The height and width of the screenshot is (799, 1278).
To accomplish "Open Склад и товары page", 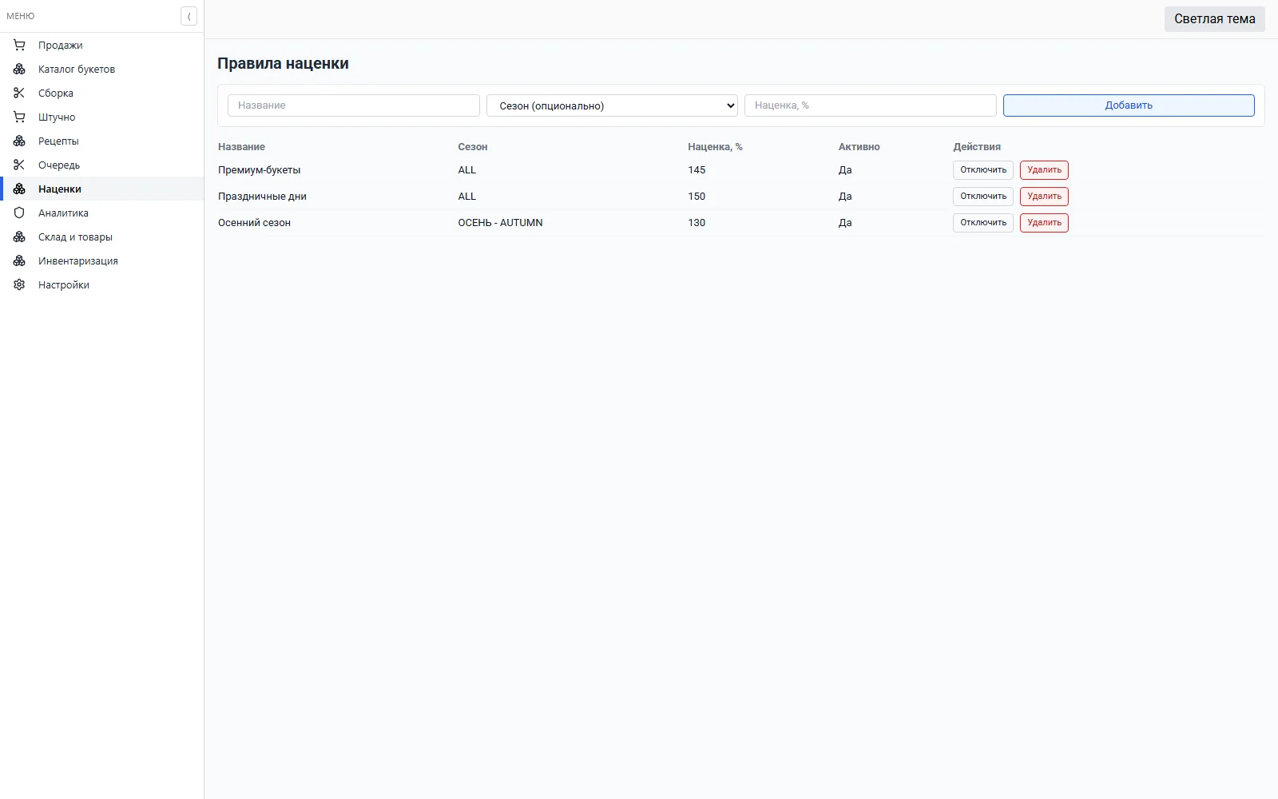I will coord(102,237).
